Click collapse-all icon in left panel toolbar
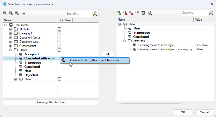 coord(11,14)
